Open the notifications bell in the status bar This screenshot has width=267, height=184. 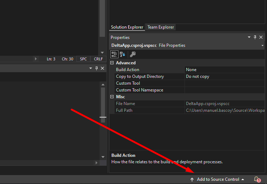click(257, 179)
